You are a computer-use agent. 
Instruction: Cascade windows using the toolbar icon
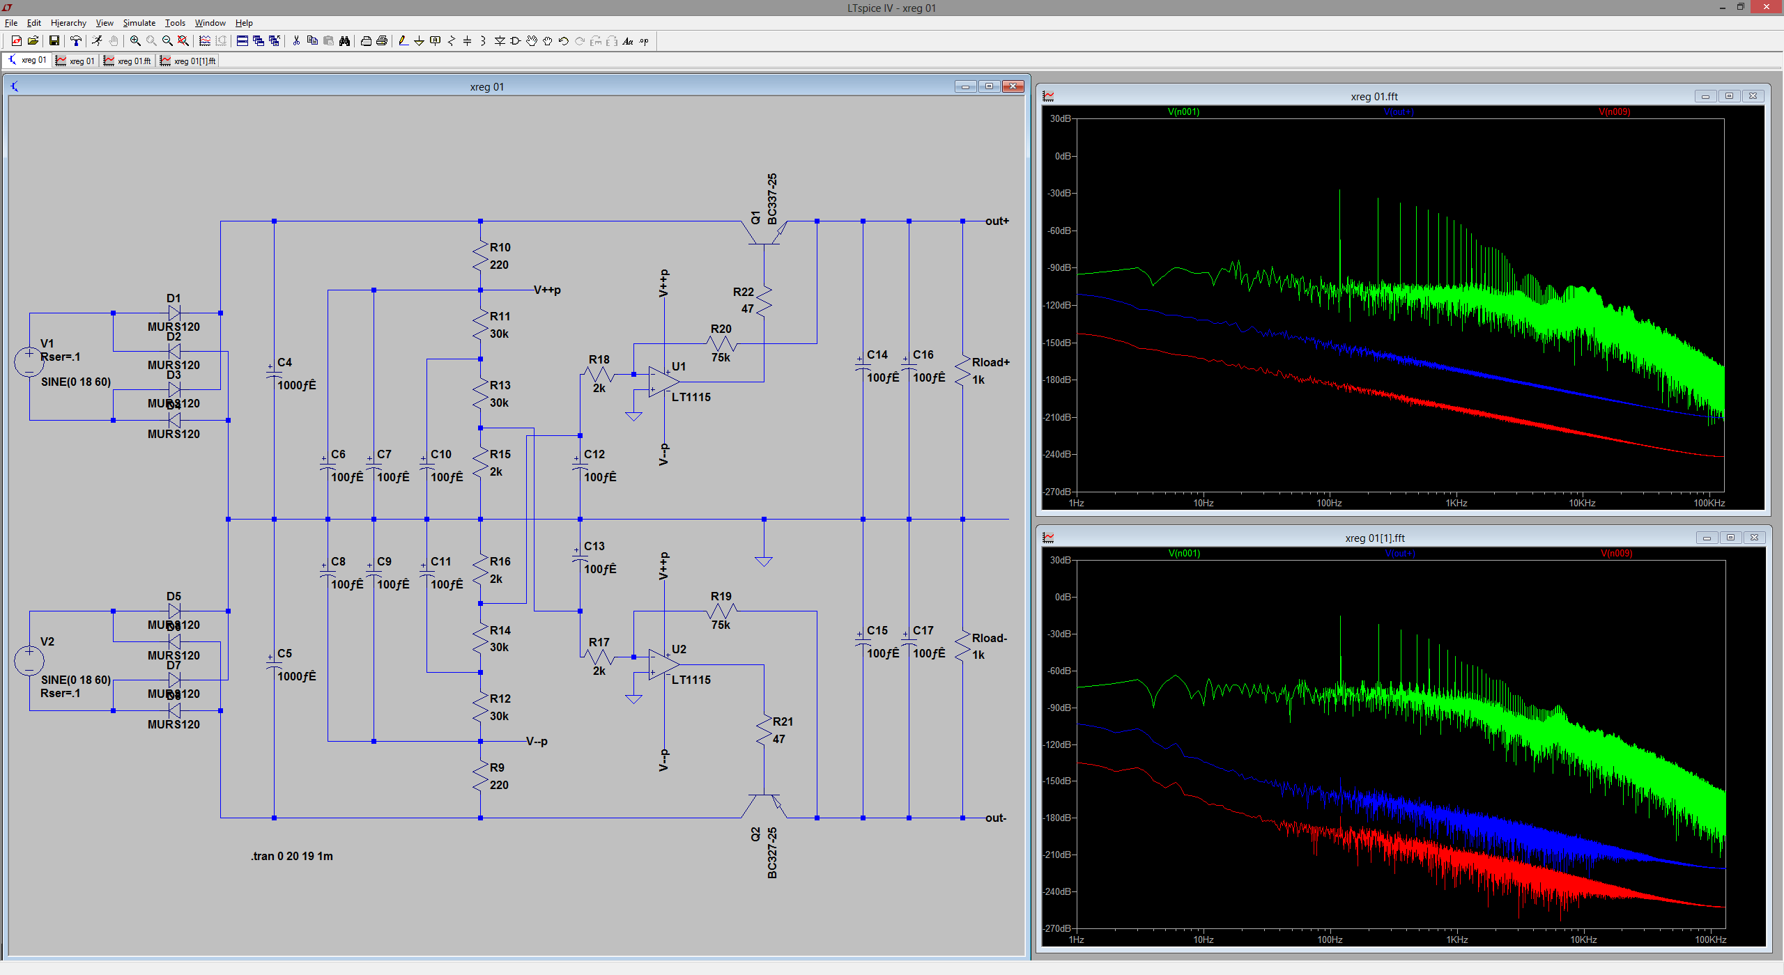(259, 41)
